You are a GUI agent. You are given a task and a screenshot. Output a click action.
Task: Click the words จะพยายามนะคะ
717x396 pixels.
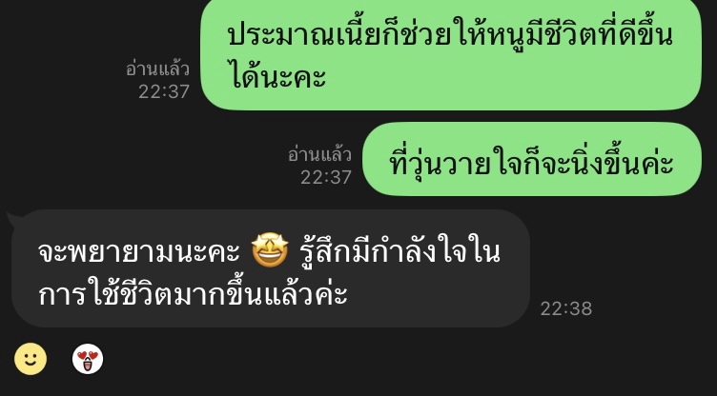pos(139,252)
